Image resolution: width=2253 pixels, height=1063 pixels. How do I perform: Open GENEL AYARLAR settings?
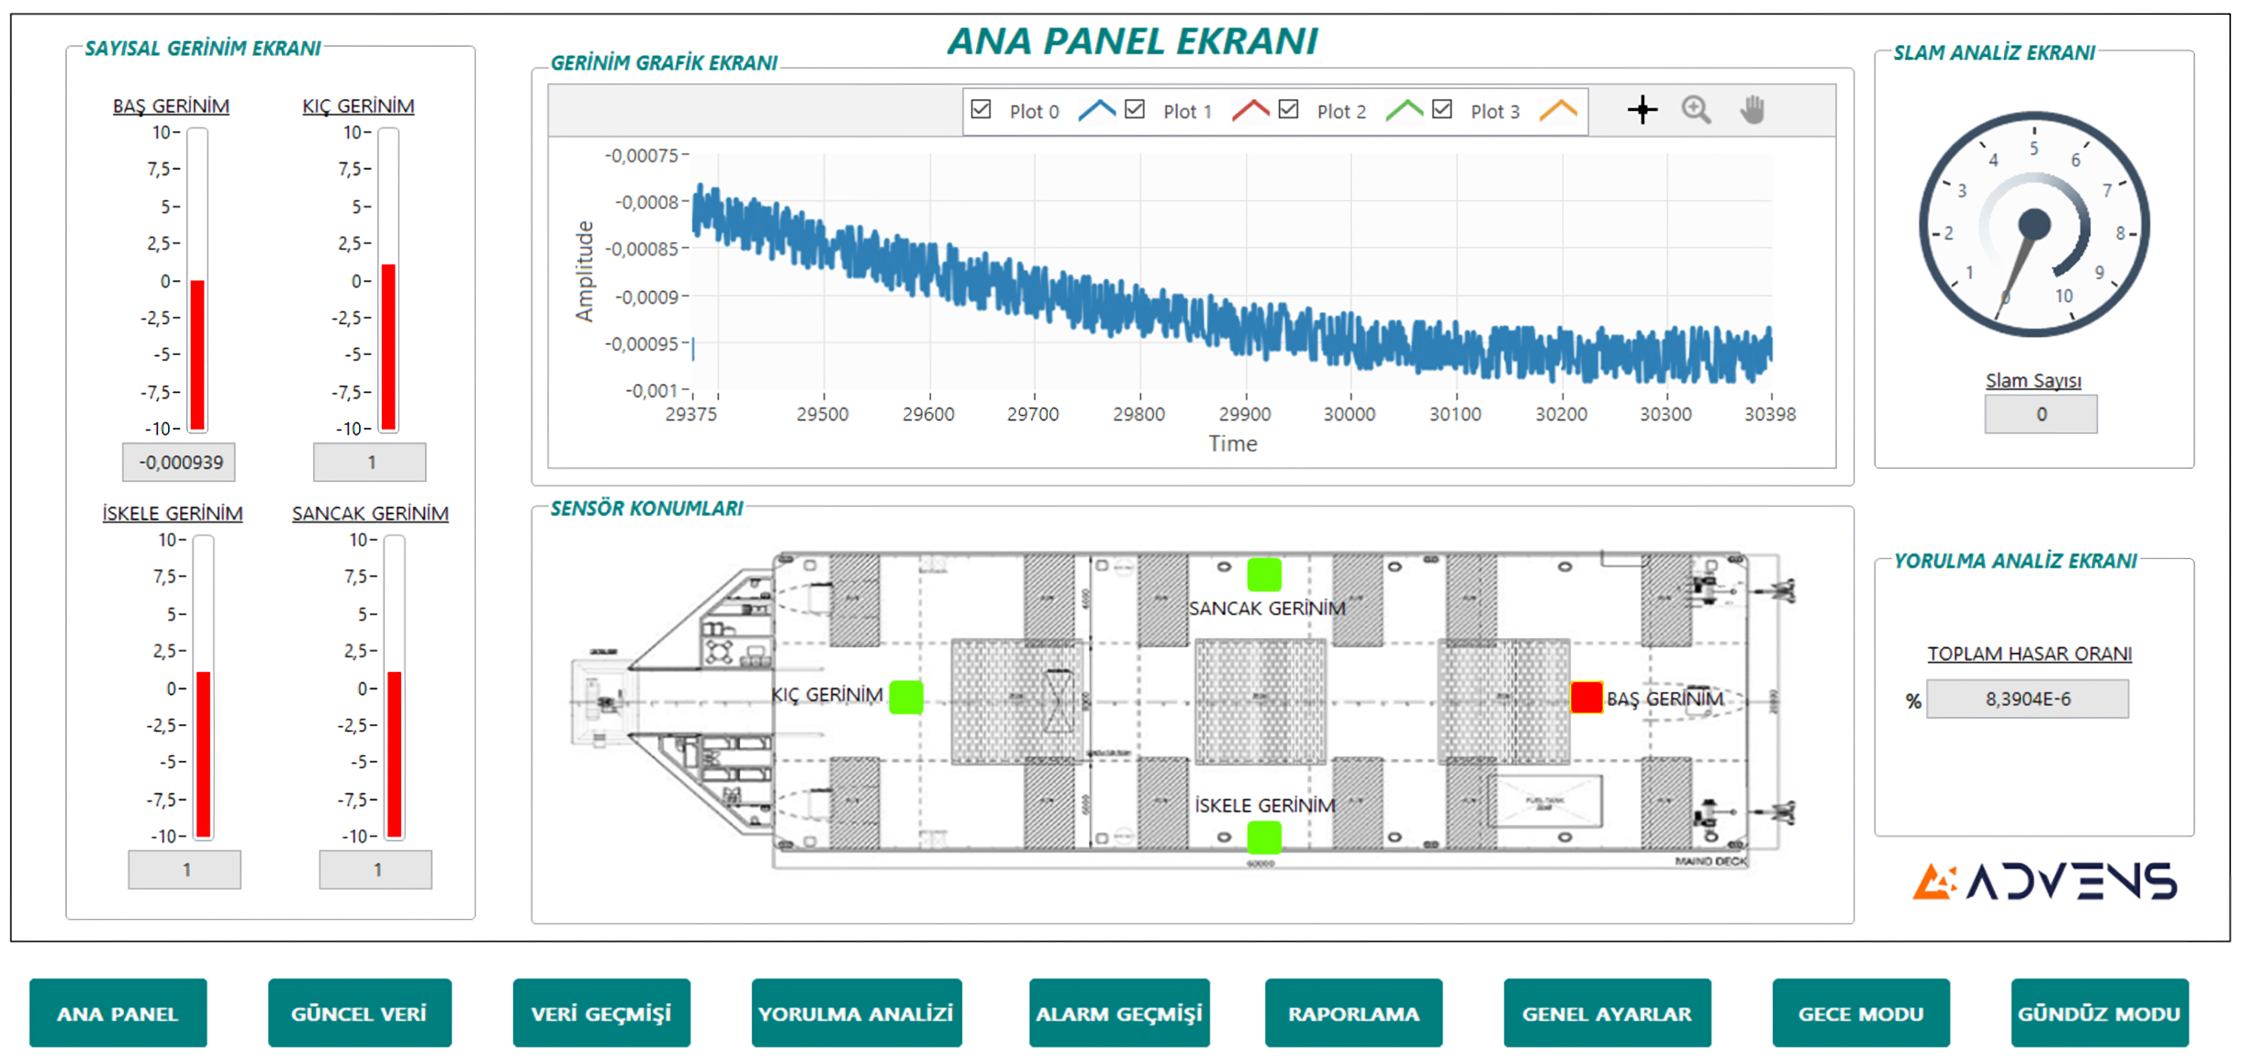click(x=1607, y=1013)
